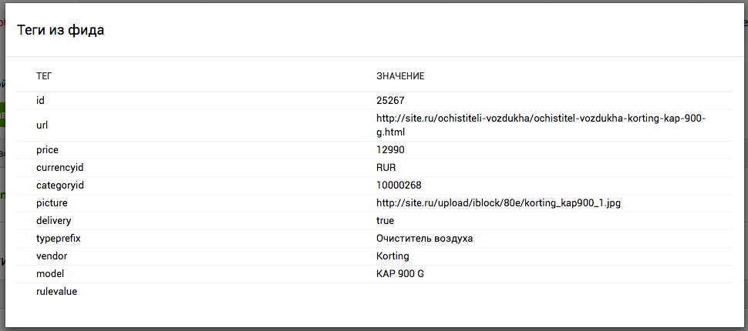The image size is (748, 331).
Task: Select the RUR currency value
Action: 386,168
